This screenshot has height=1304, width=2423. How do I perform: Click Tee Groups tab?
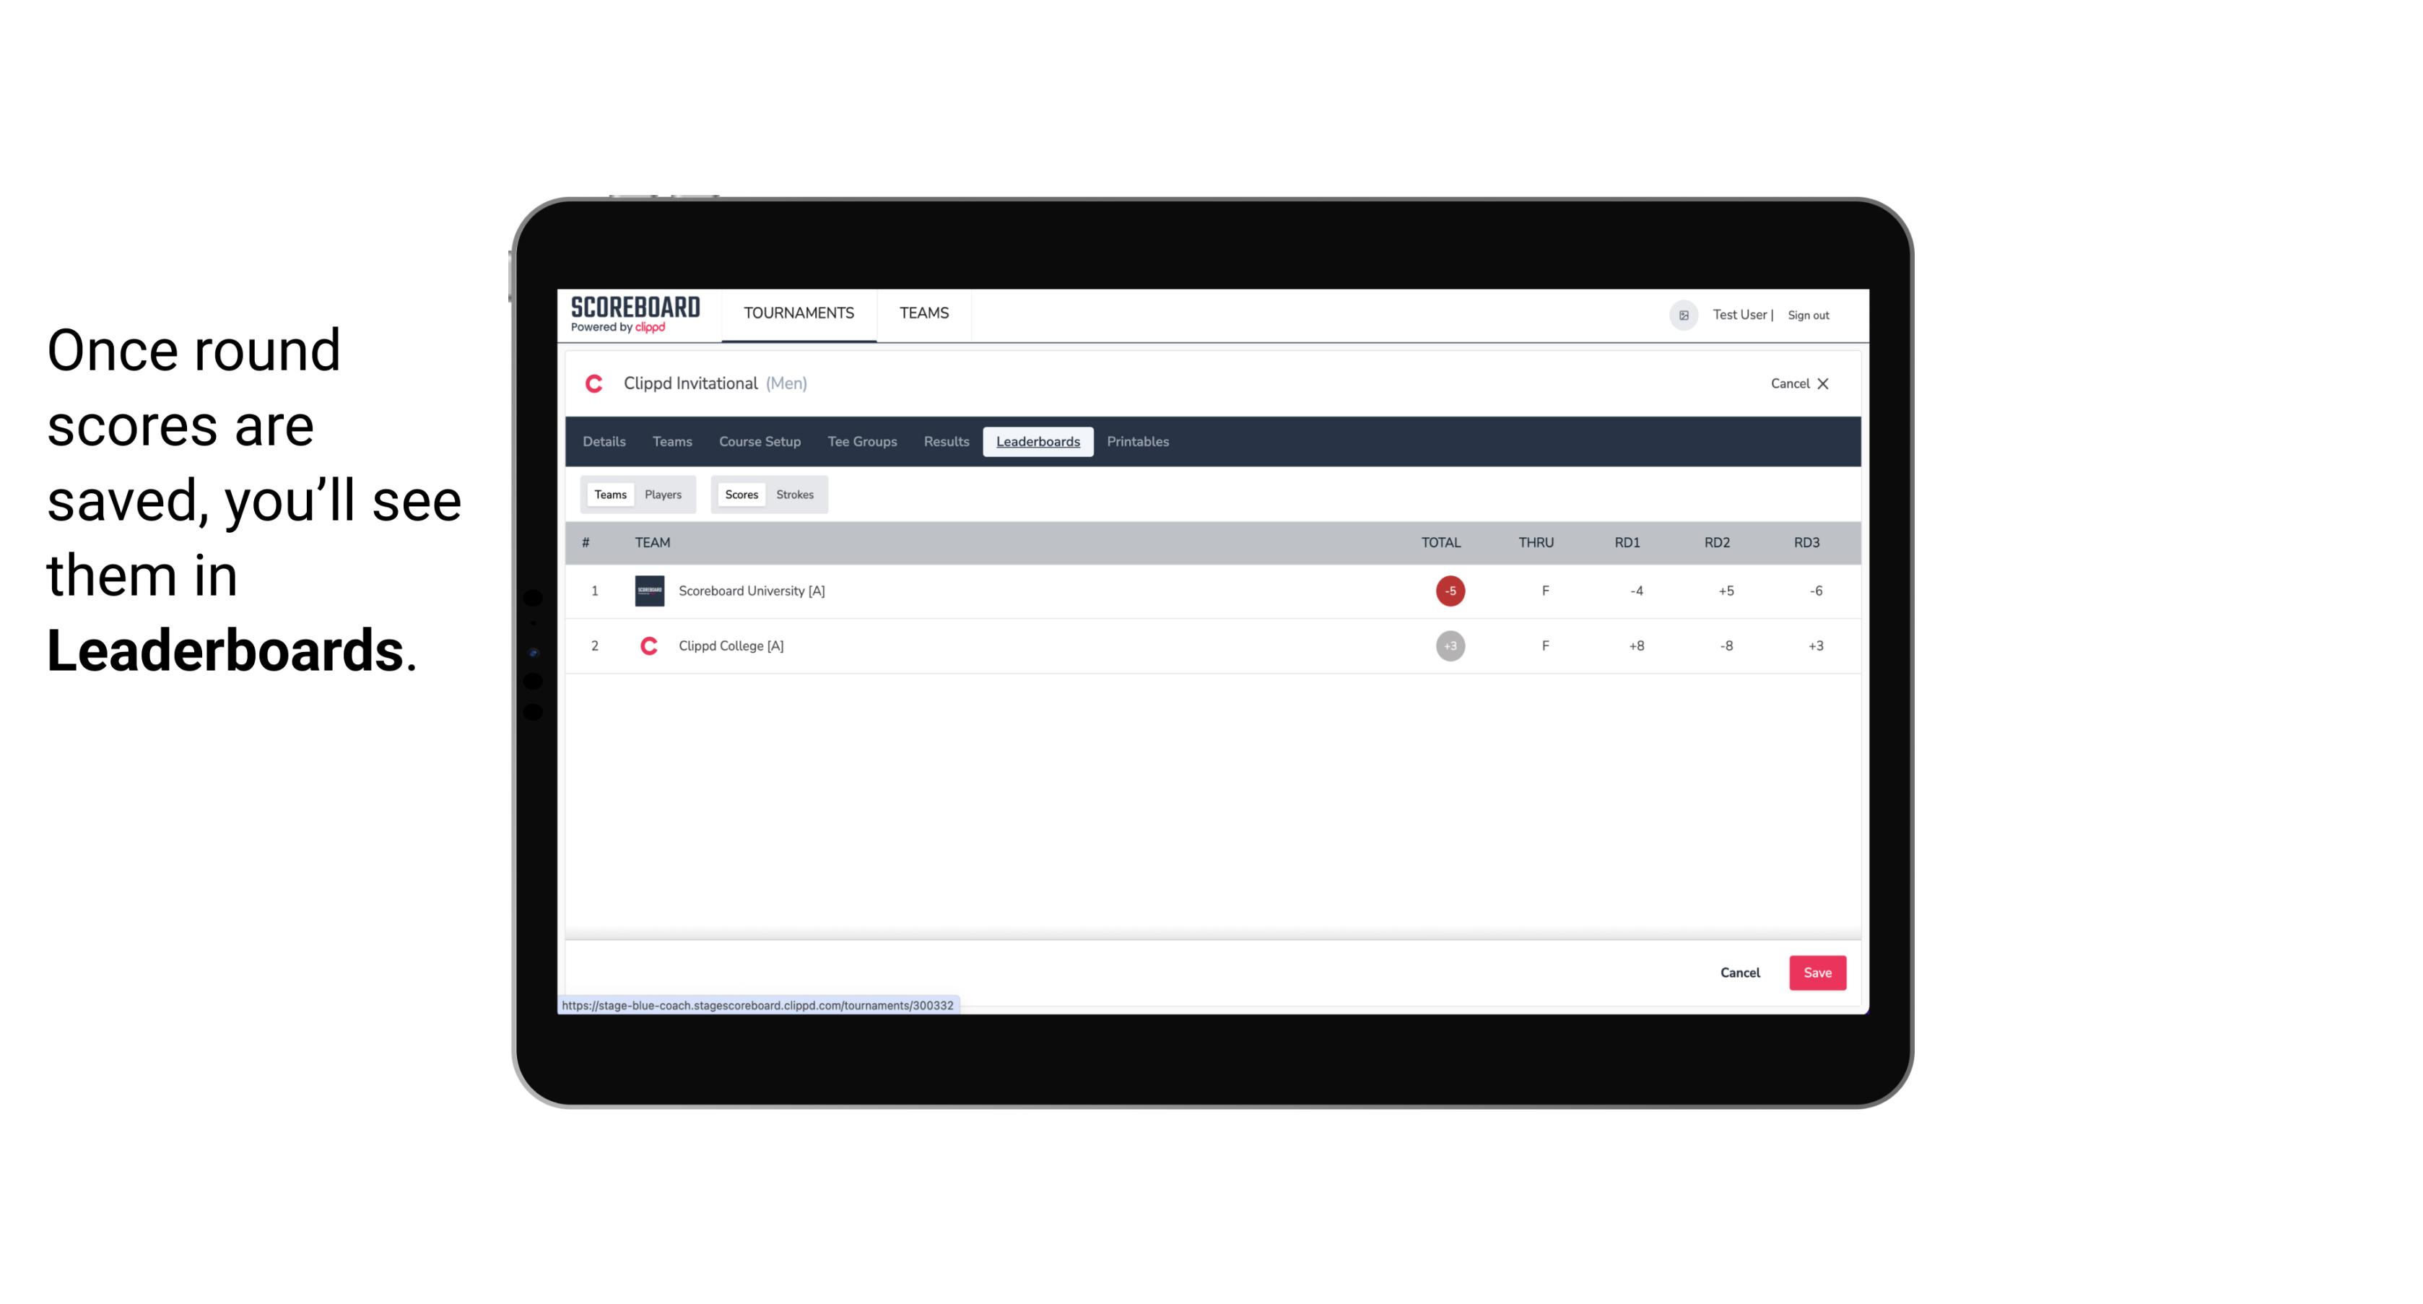[861, 442]
